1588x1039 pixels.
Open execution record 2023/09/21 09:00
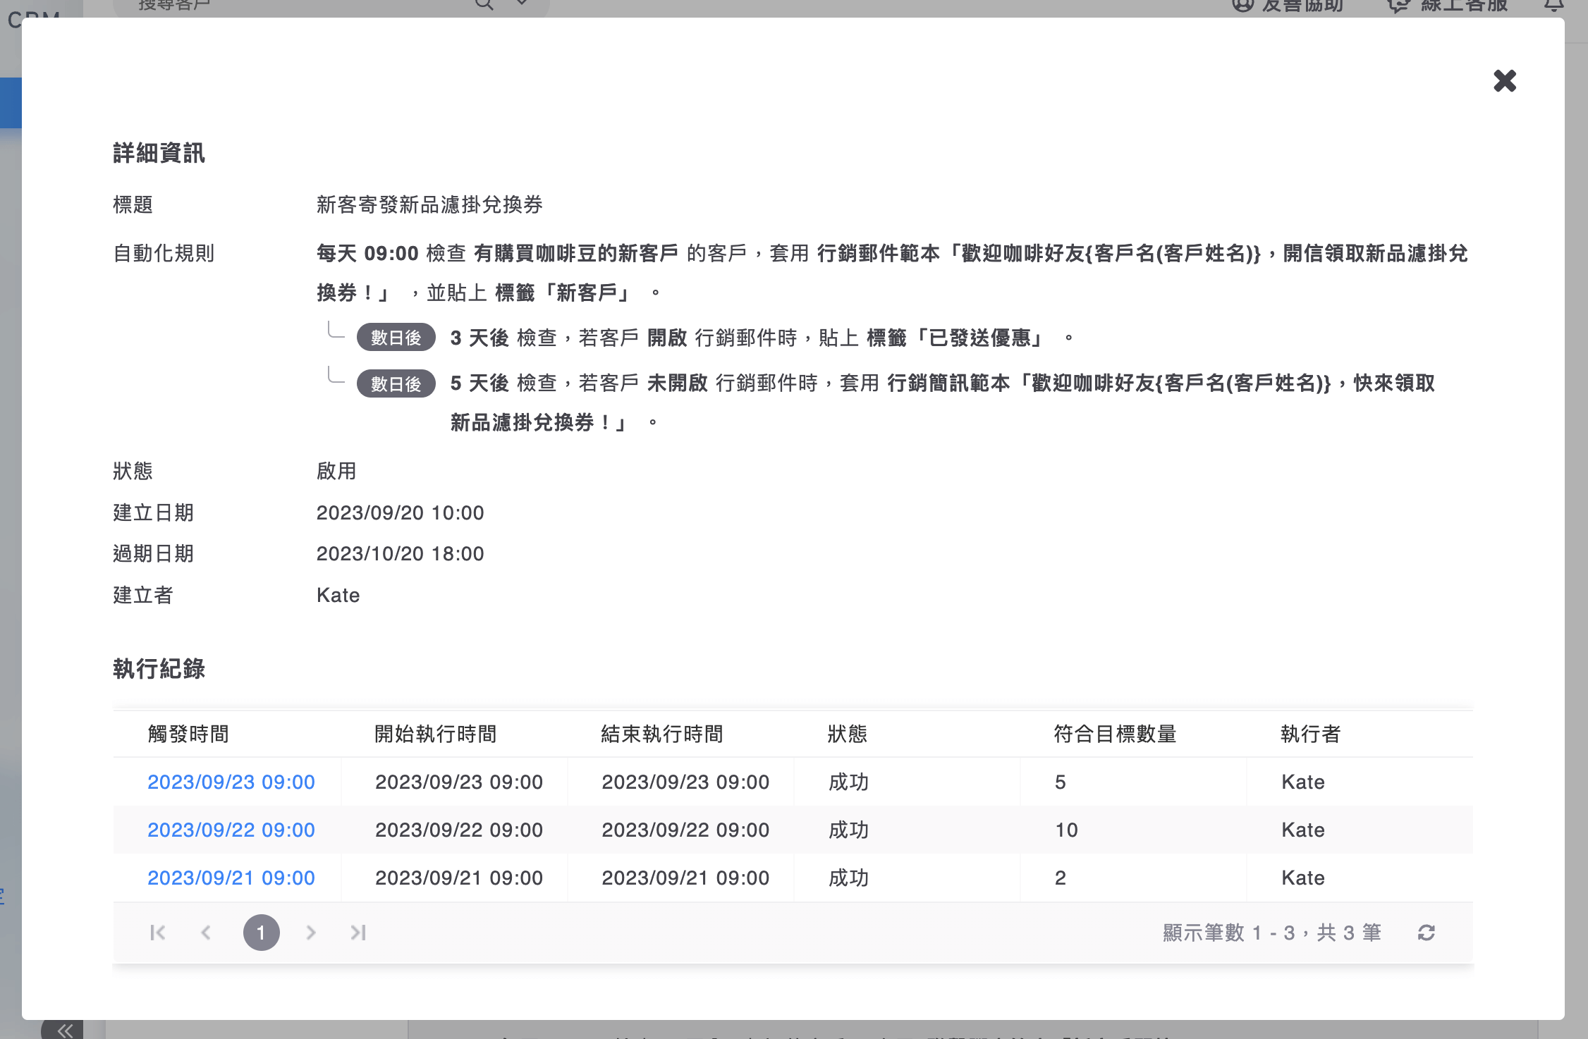pyautogui.click(x=231, y=878)
